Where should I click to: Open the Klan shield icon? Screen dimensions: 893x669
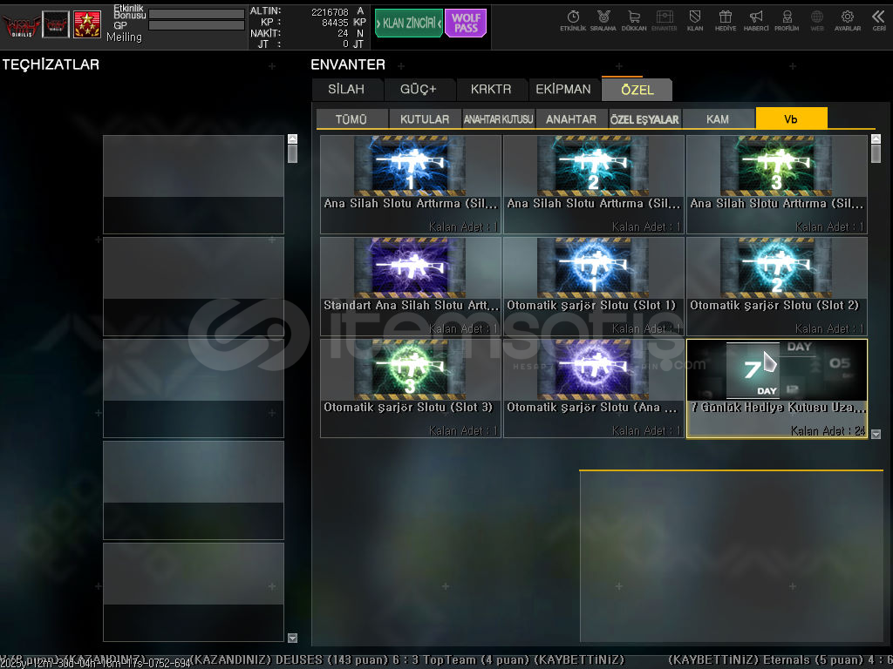click(695, 19)
